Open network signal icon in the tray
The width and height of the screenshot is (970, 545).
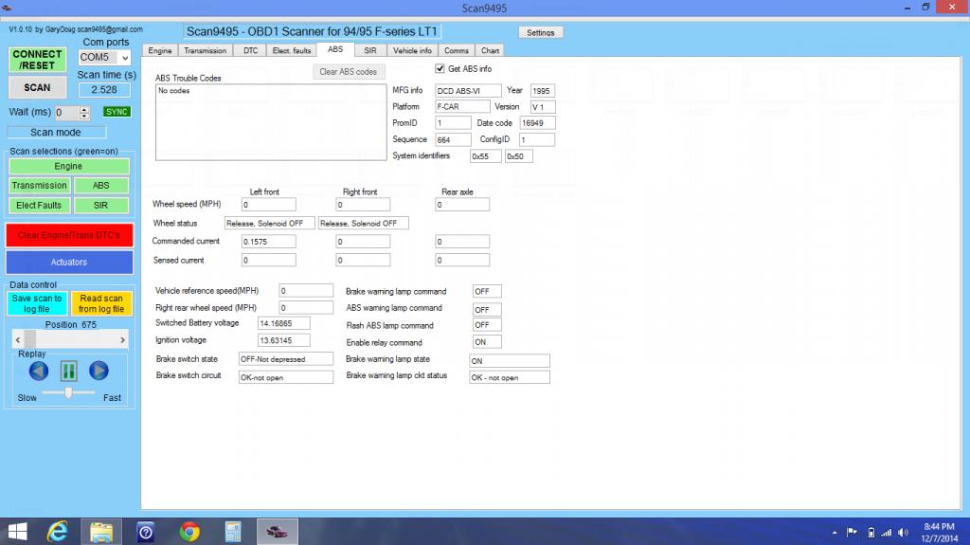coord(887,533)
